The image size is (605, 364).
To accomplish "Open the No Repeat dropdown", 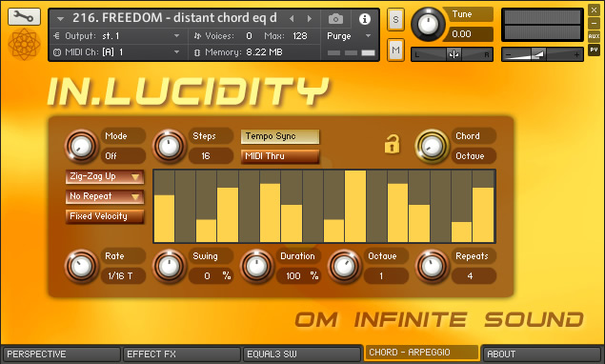I will coord(105,196).
